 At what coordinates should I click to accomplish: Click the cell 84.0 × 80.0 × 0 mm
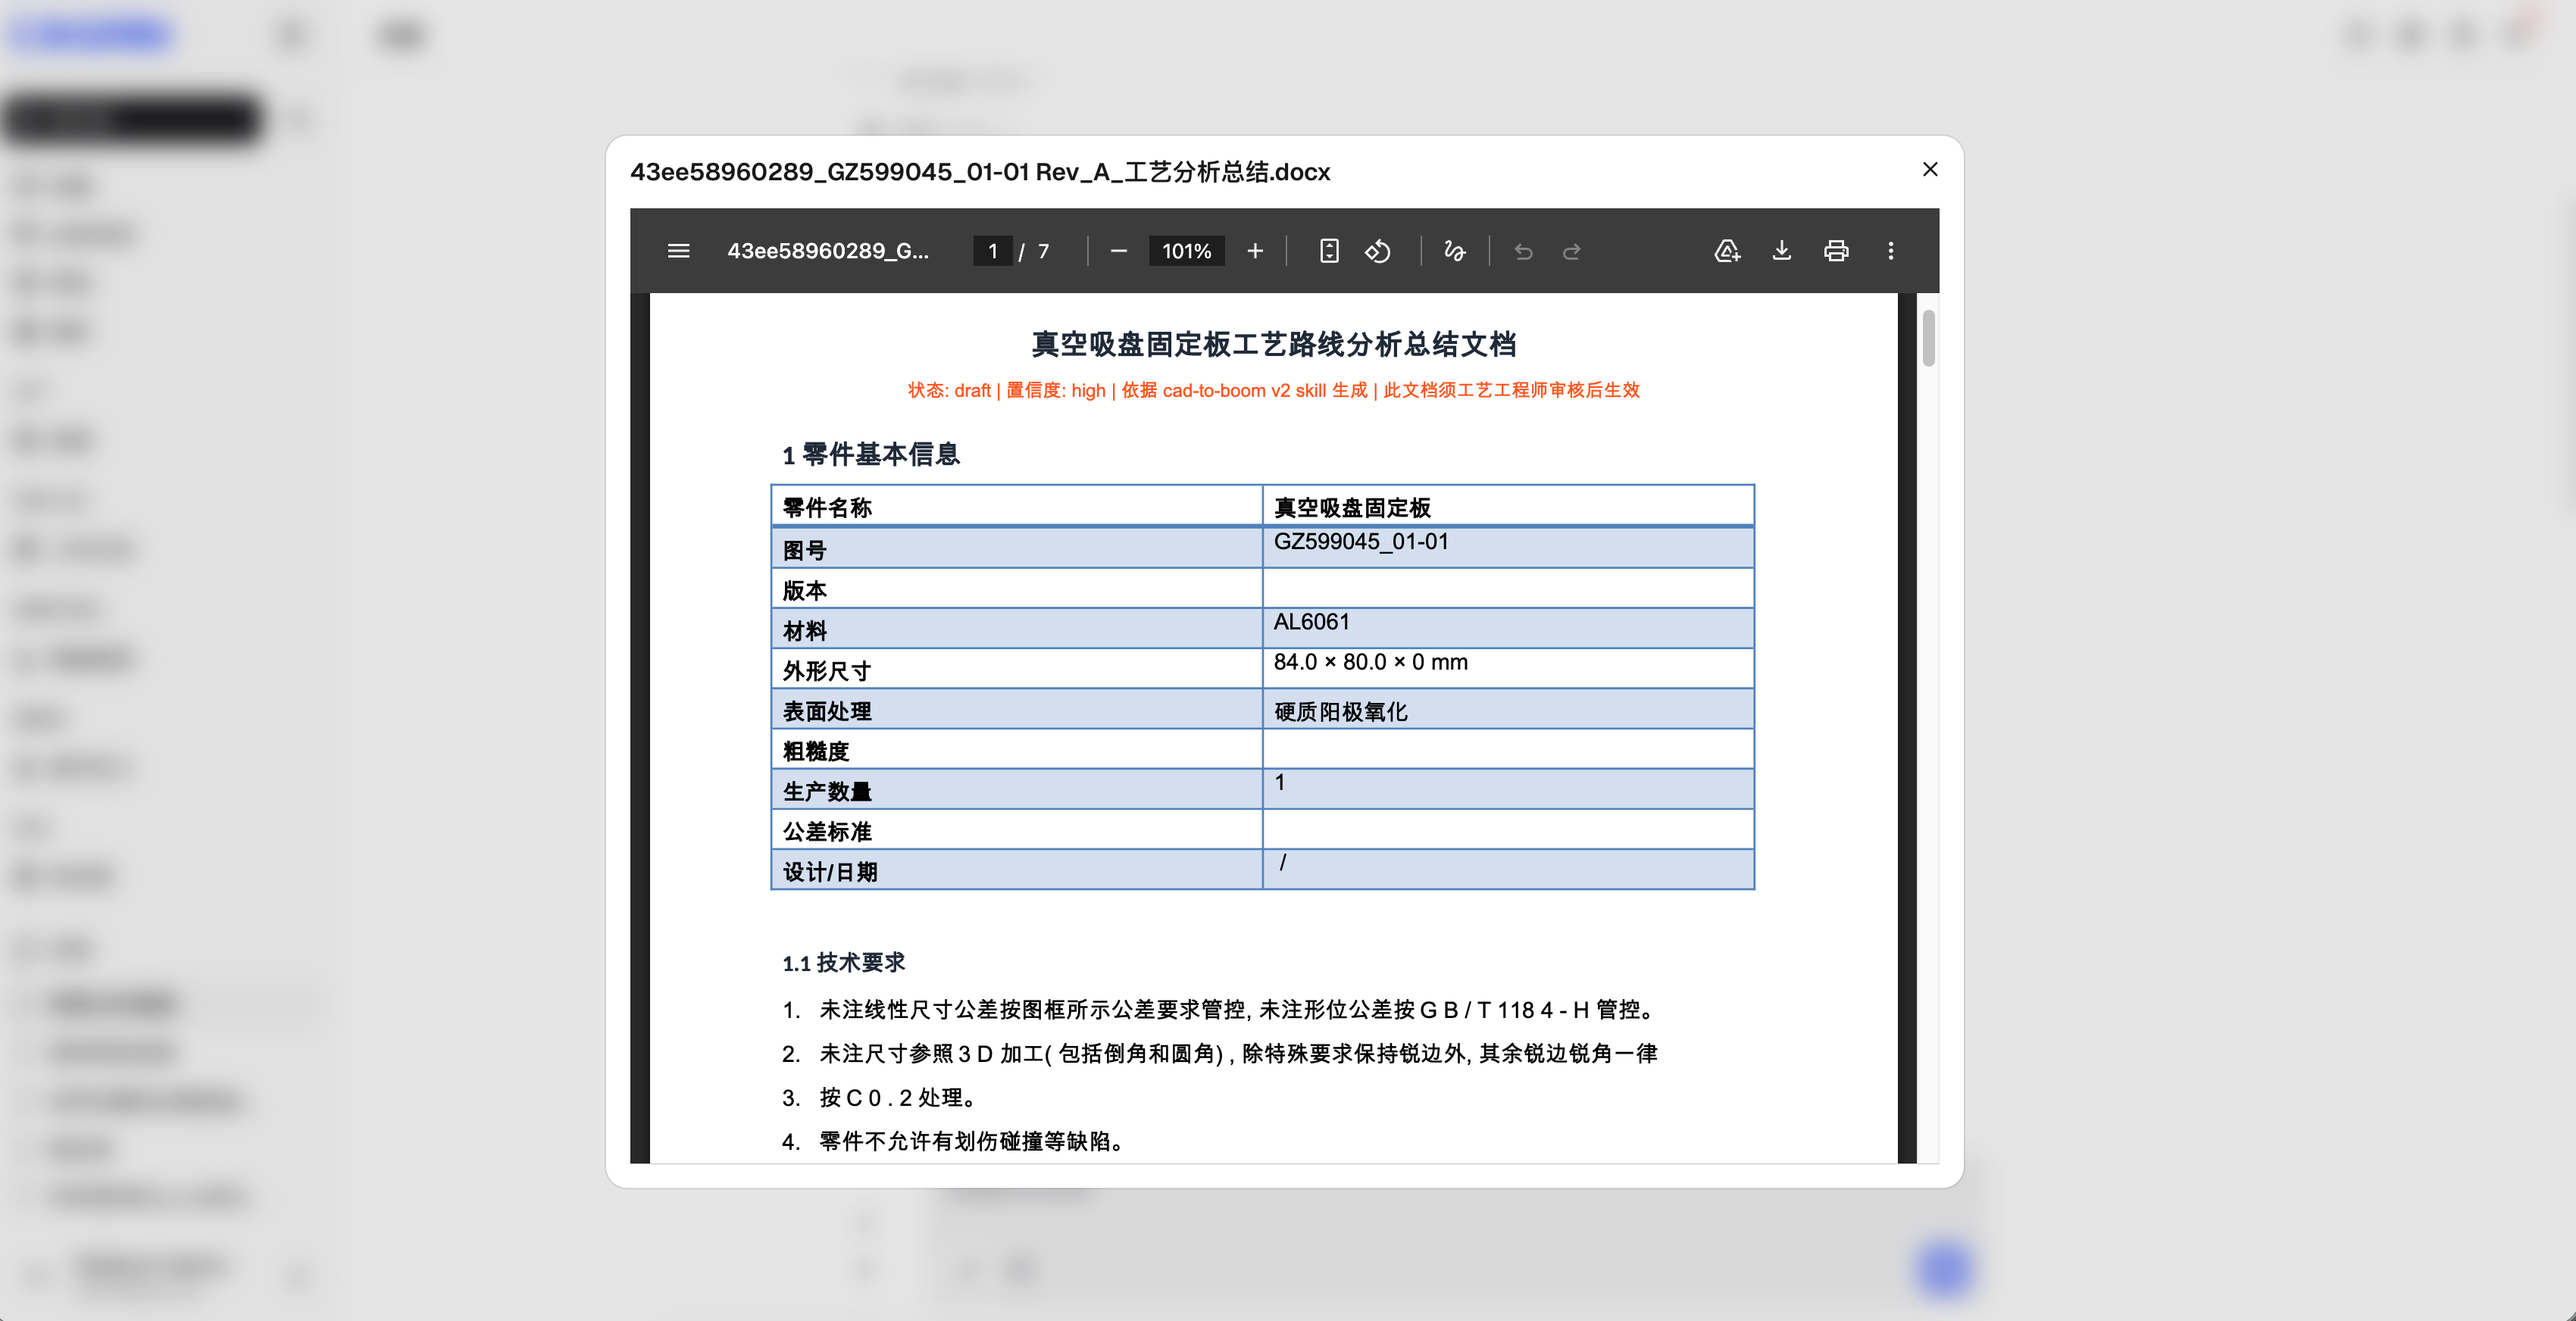point(1508,668)
